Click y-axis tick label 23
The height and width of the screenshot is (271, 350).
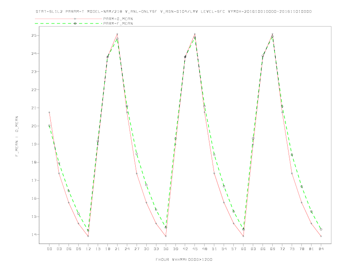(34, 72)
